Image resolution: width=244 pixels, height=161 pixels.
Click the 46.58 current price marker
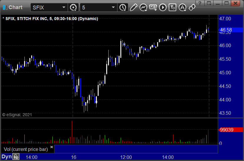[x=230, y=30]
